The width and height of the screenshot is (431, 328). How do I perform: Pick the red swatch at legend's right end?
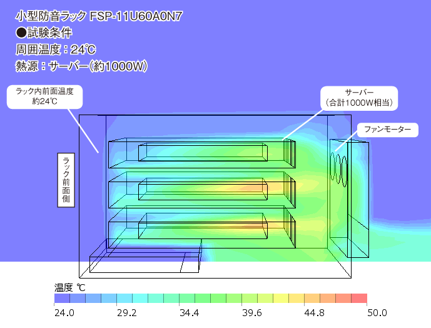click(x=359, y=299)
